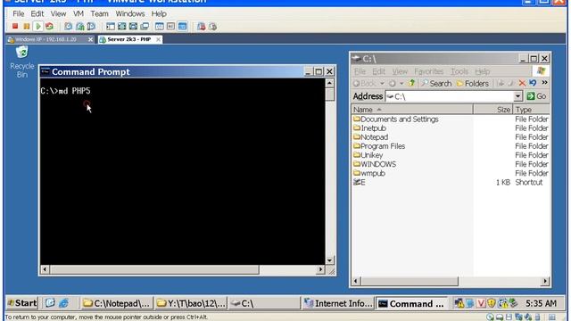The width and height of the screenshot is (571, 321).
Task: Click the Up folder icon in Explorer
Action: click(x=412, y=83)
